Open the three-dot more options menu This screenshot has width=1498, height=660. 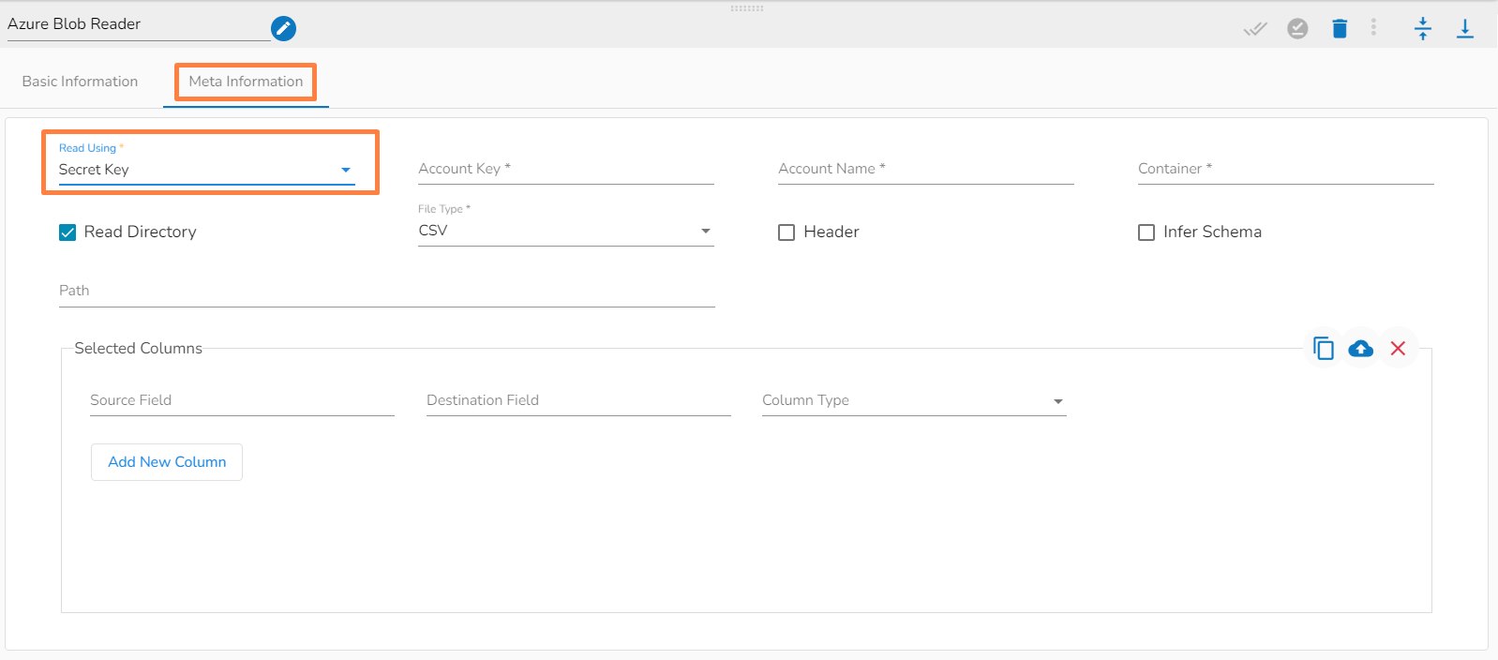click(1373, 28)
